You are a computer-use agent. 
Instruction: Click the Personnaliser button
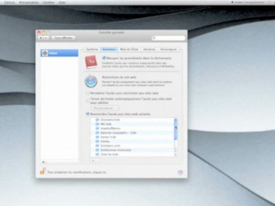pyautogui.click(x=105, y=108)
